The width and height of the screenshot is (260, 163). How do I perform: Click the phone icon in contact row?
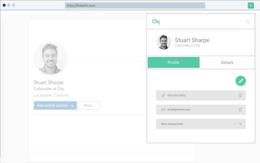[163, 95]
